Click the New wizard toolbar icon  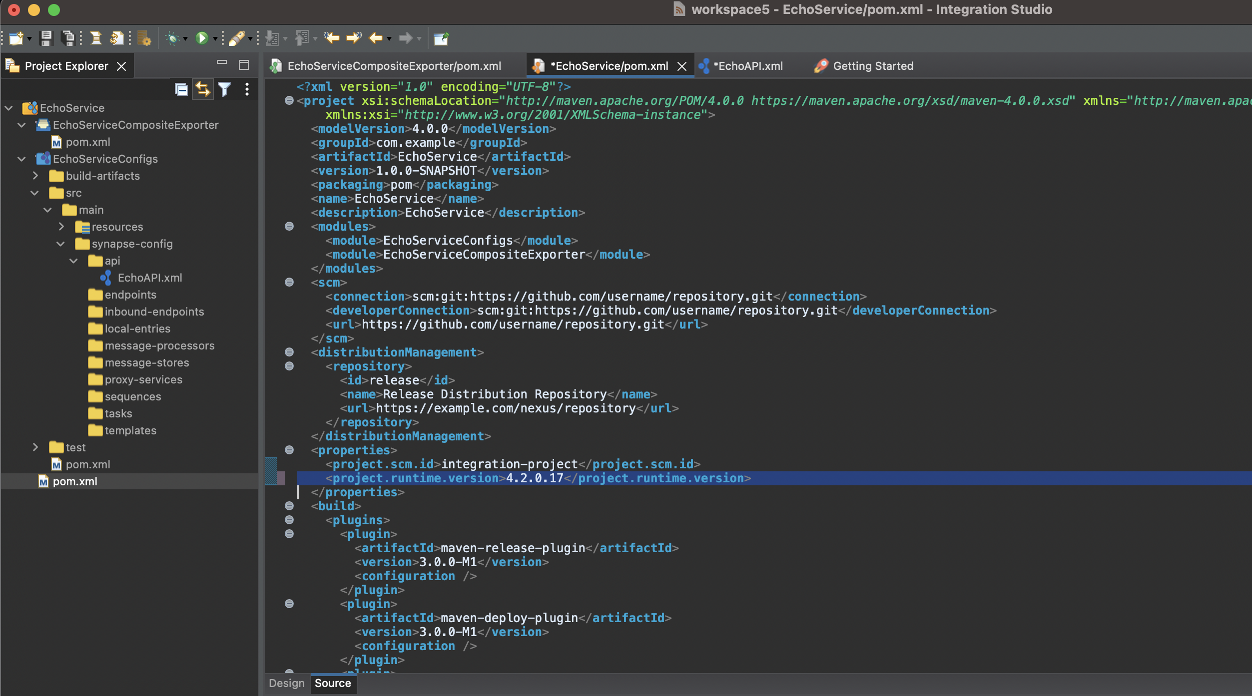tap(16, 38)
